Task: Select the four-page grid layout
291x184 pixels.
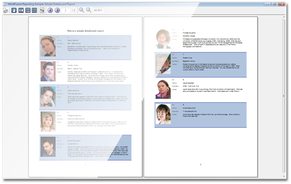Action: (28, 10)
